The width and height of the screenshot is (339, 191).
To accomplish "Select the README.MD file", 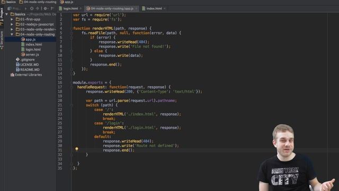I will click(x=30, y=70).
